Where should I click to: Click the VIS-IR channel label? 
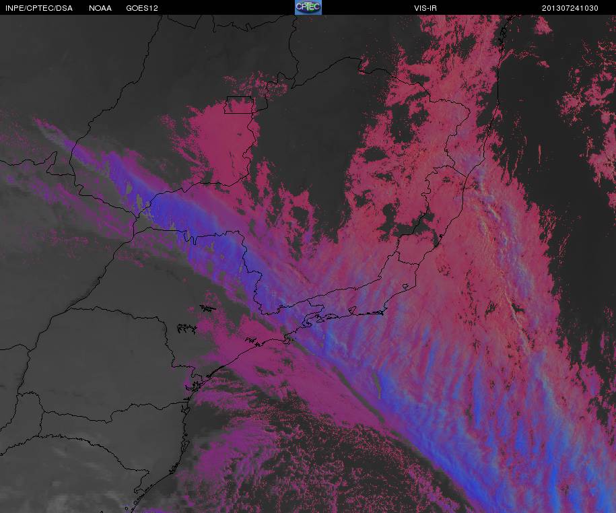[425, 8]
